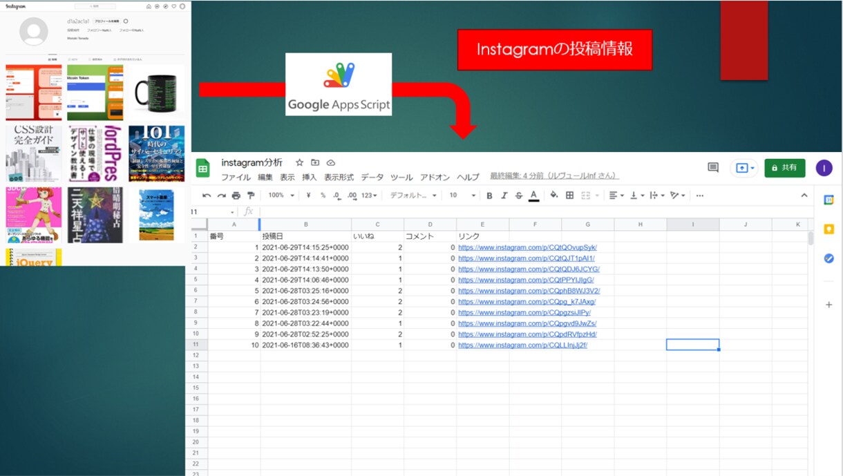843x476 pixels.
Task: Open the CQtQOvupSyk Instagram link in row 2
Action: 527,247
